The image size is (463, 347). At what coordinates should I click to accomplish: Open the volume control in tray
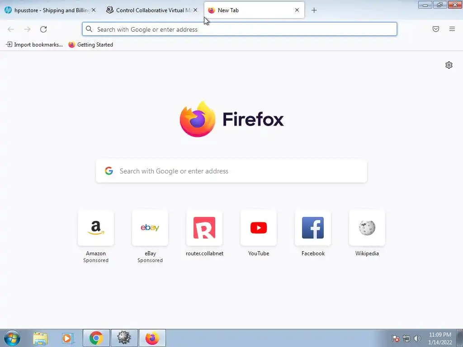417,338
